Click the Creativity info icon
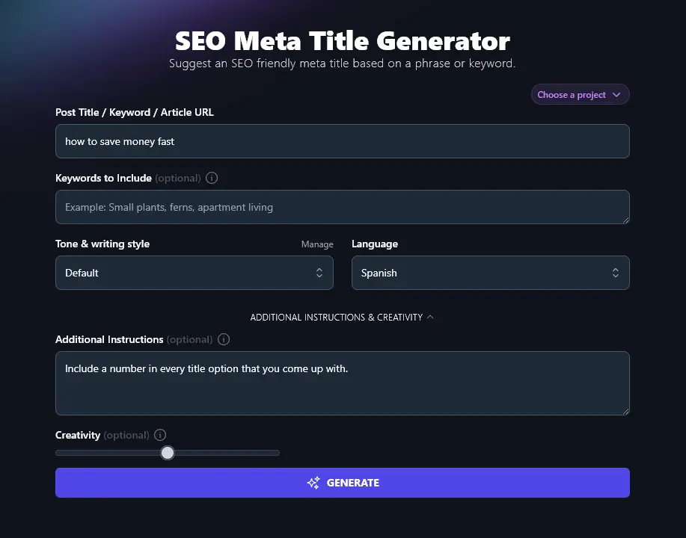 tap(160, 435)
